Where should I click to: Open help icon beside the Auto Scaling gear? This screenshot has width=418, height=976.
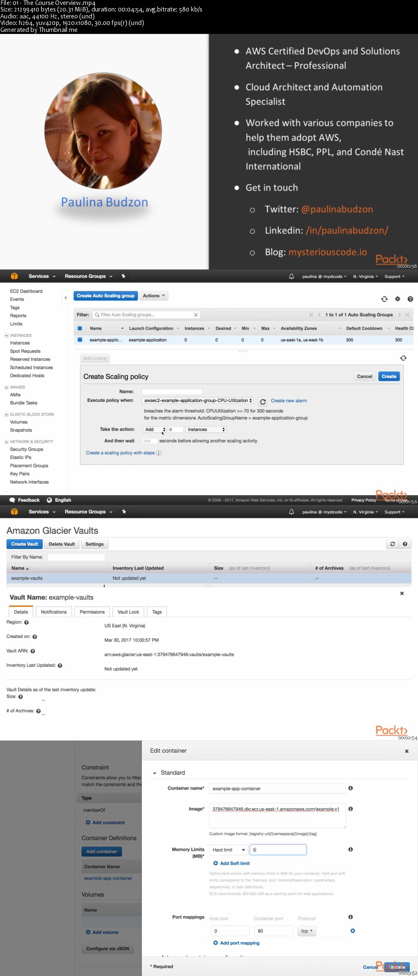click(410, 299)
